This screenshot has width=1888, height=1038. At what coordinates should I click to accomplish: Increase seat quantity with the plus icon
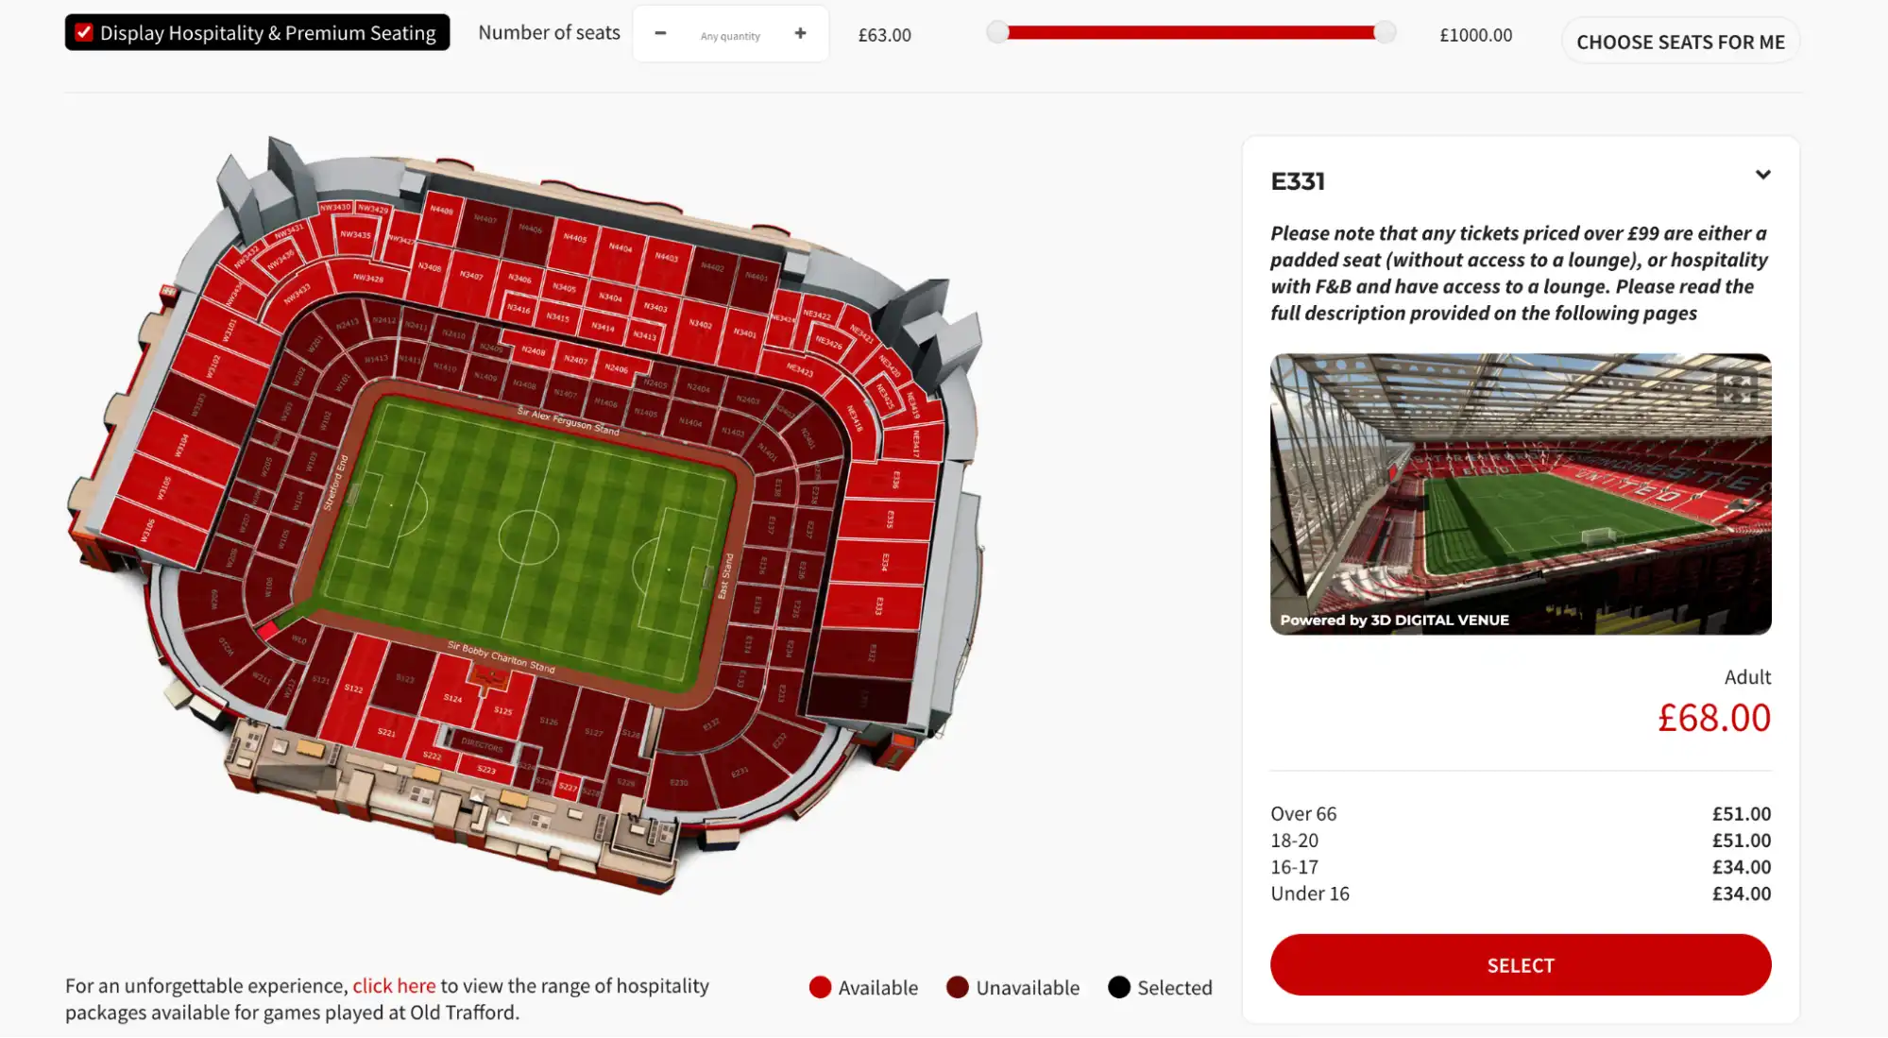(799, 33)
